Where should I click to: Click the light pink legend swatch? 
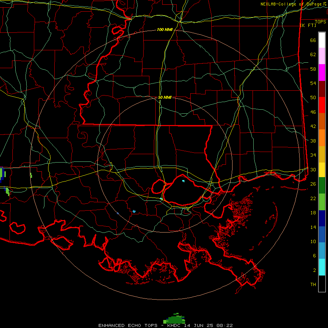coord(322,56)
